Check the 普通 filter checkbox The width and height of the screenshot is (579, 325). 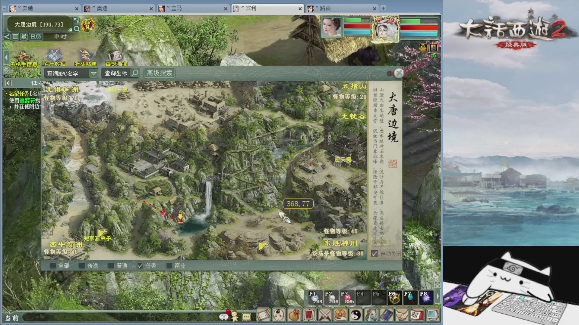(111, 266)
